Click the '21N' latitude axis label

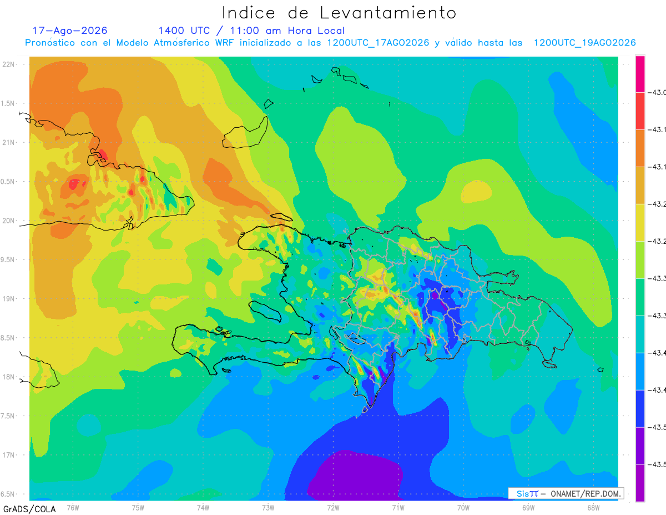(9, 142)
